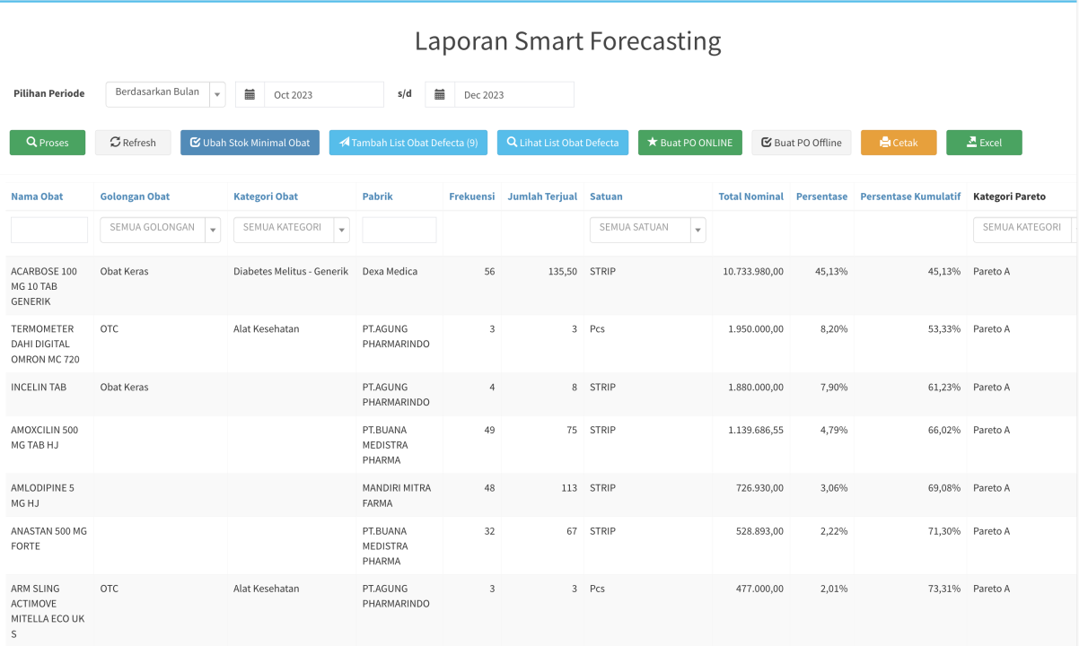Click the Buat PO ONLINE button
The width and height of the screenshot is (1079, 646).
coord(689,143)
